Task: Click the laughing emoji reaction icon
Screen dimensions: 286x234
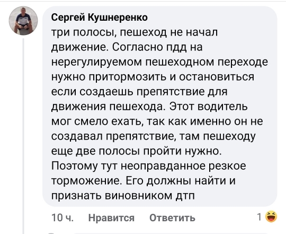Action: tap(271, 217)
